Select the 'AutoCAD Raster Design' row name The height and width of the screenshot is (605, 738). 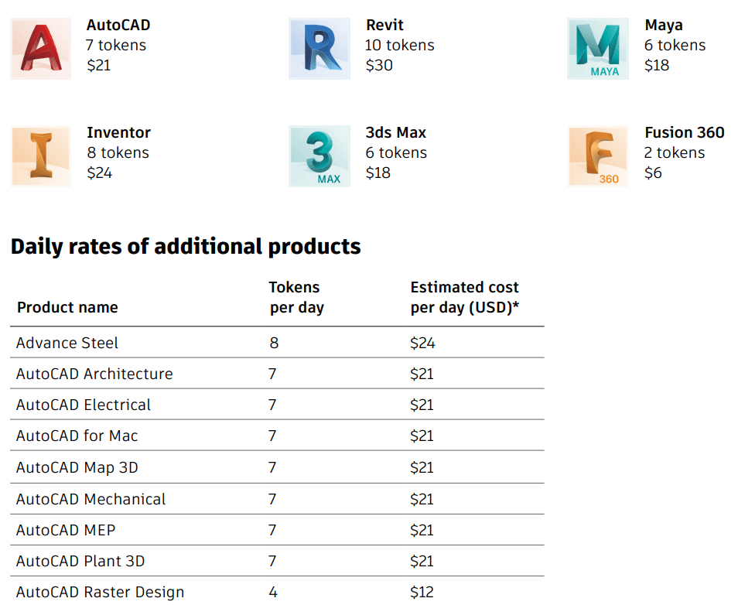click(100, 593)
